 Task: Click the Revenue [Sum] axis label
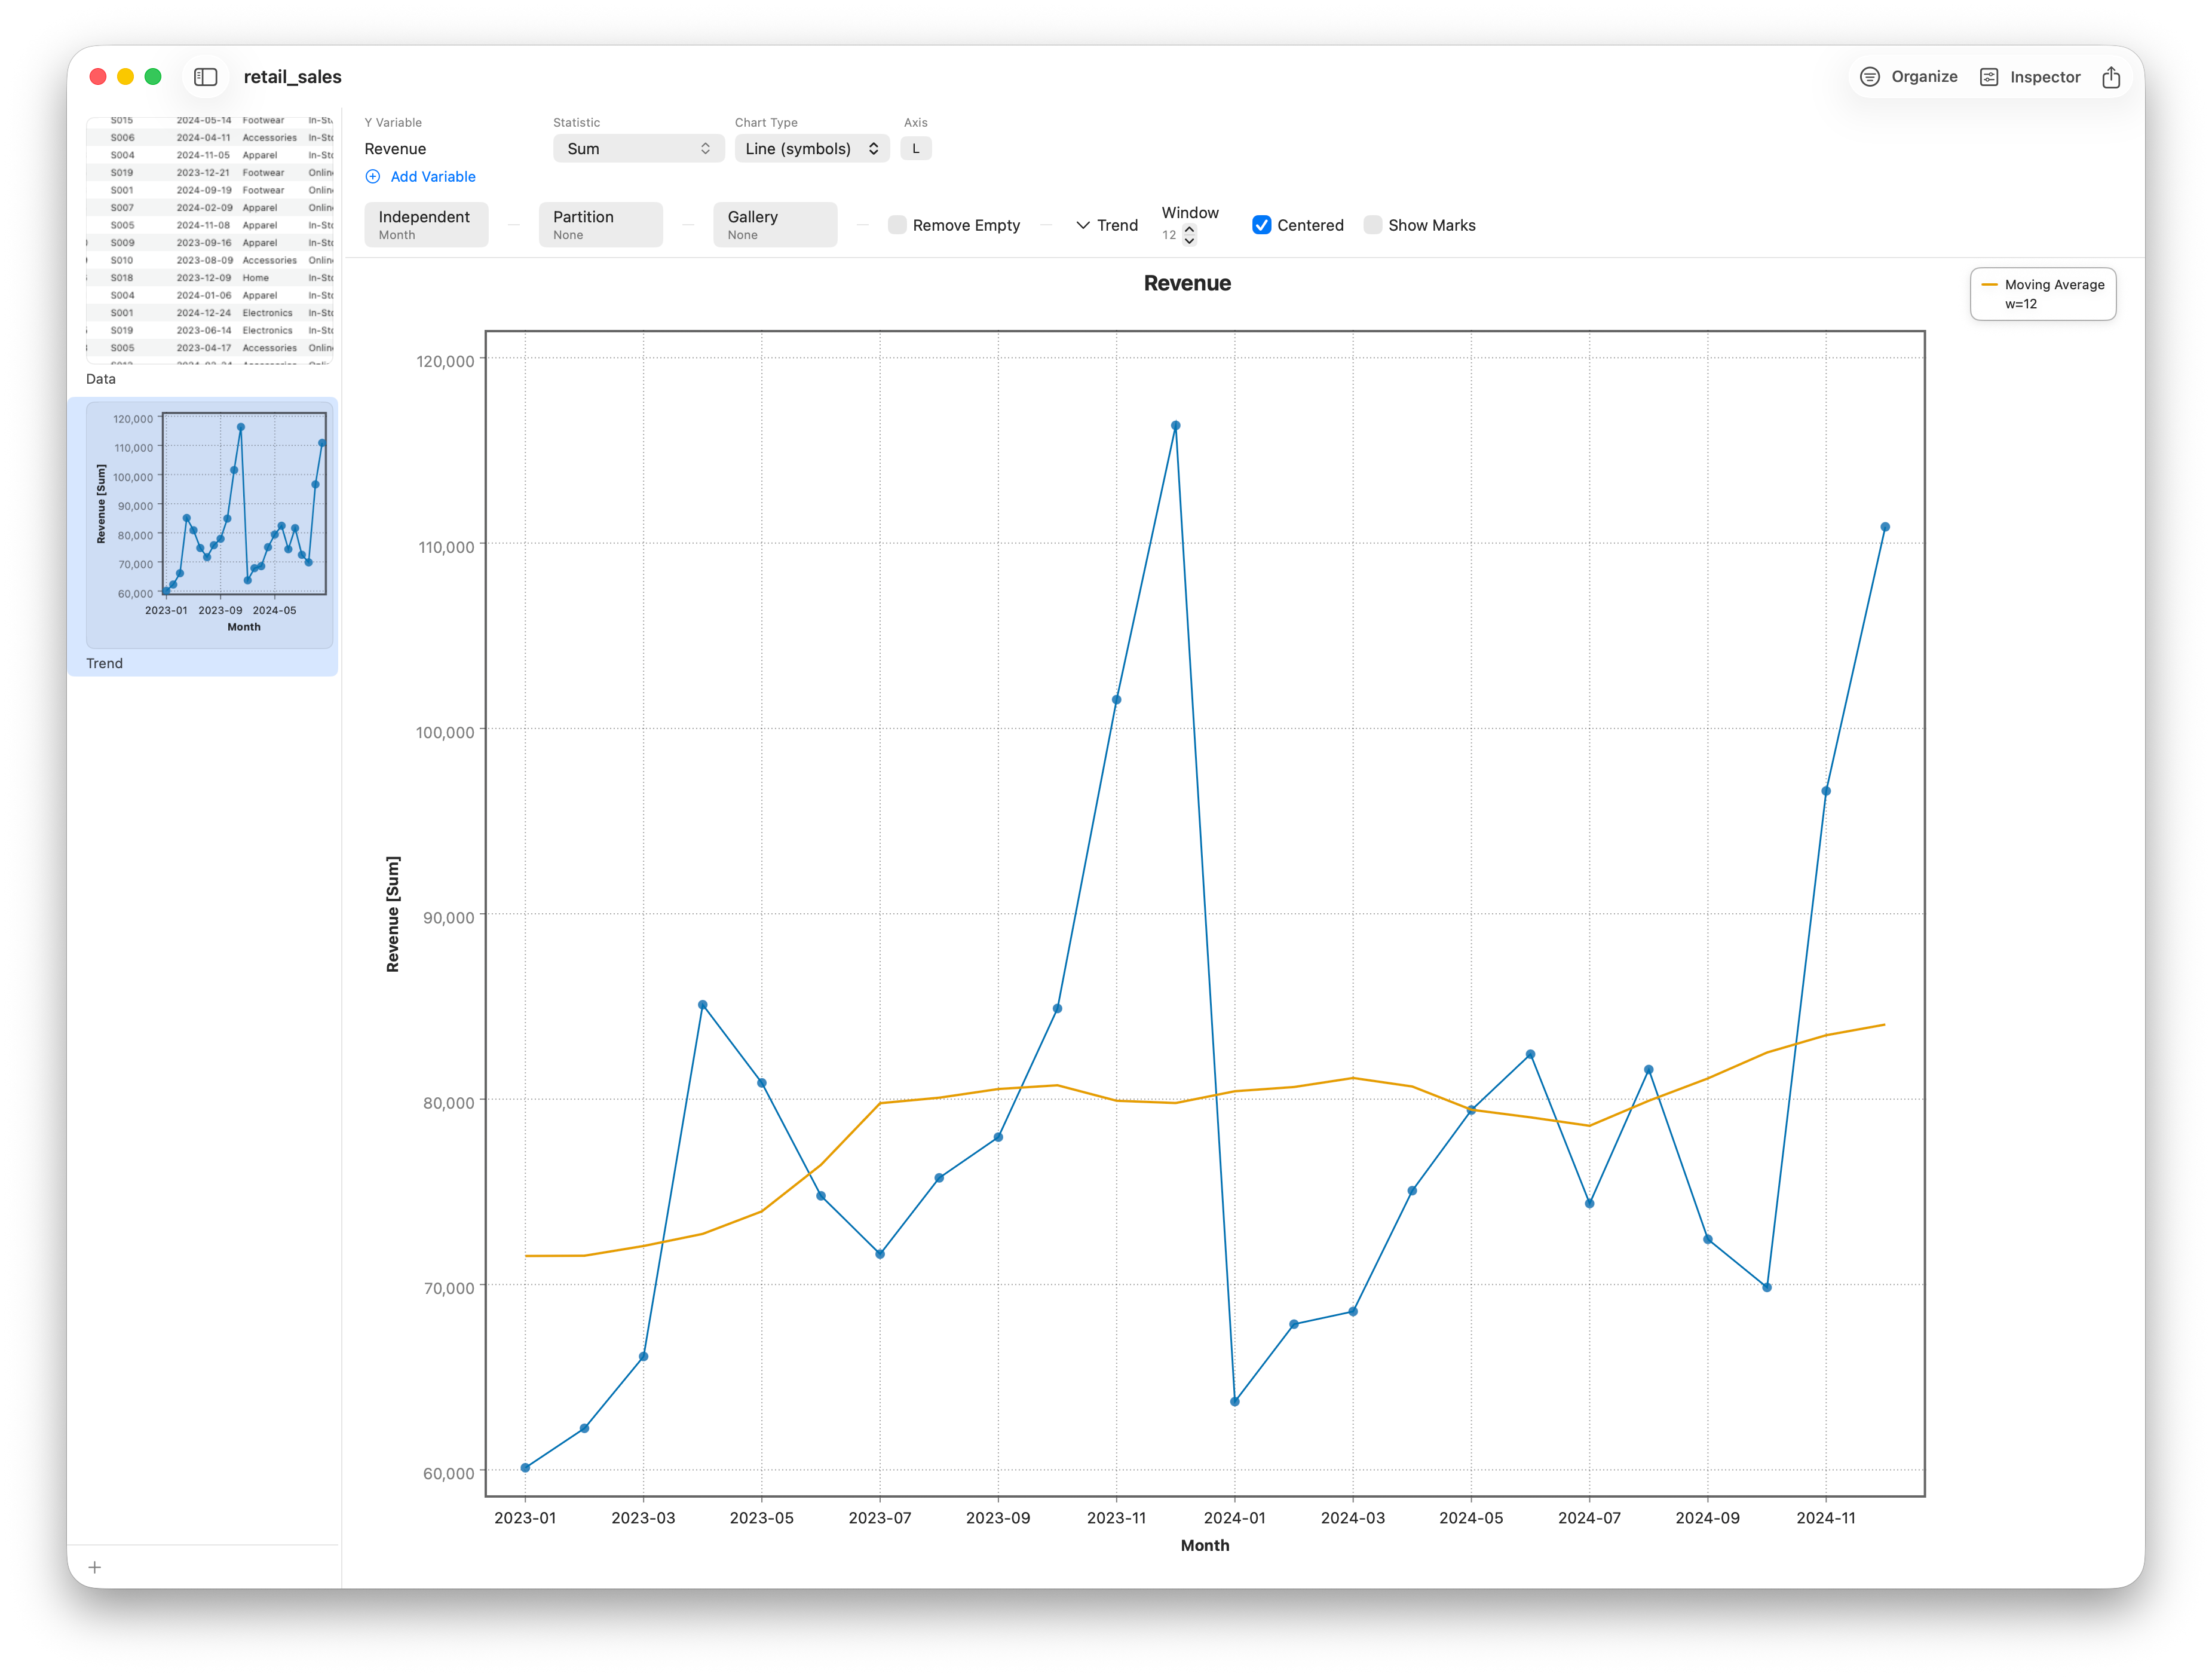(392, 914)
